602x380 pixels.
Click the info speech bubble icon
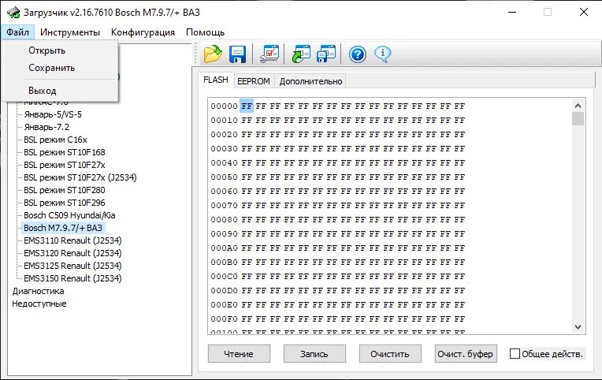(383, 54)
